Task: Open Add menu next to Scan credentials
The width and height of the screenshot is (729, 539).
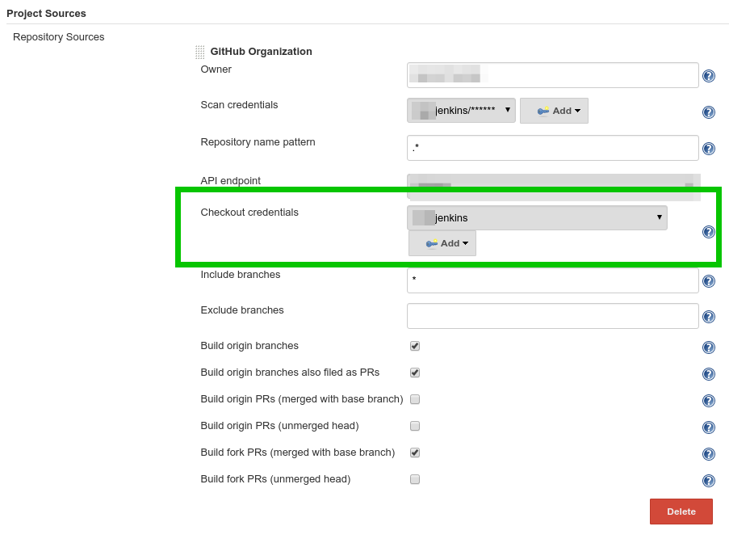Action: tap(554, 111)
